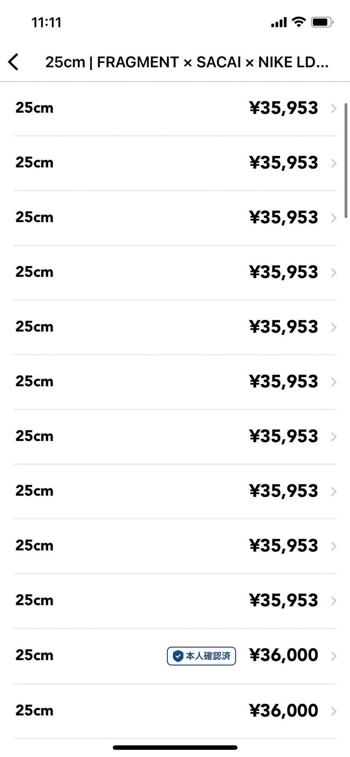Tap the chevron on the tenth ¥35,953 listing
The width and height of the screenshot is (350, 757).
point(334,601)
